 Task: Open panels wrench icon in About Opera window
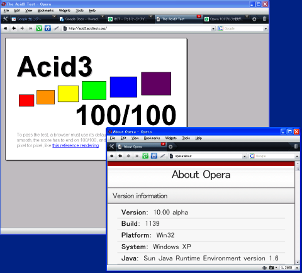111,147
